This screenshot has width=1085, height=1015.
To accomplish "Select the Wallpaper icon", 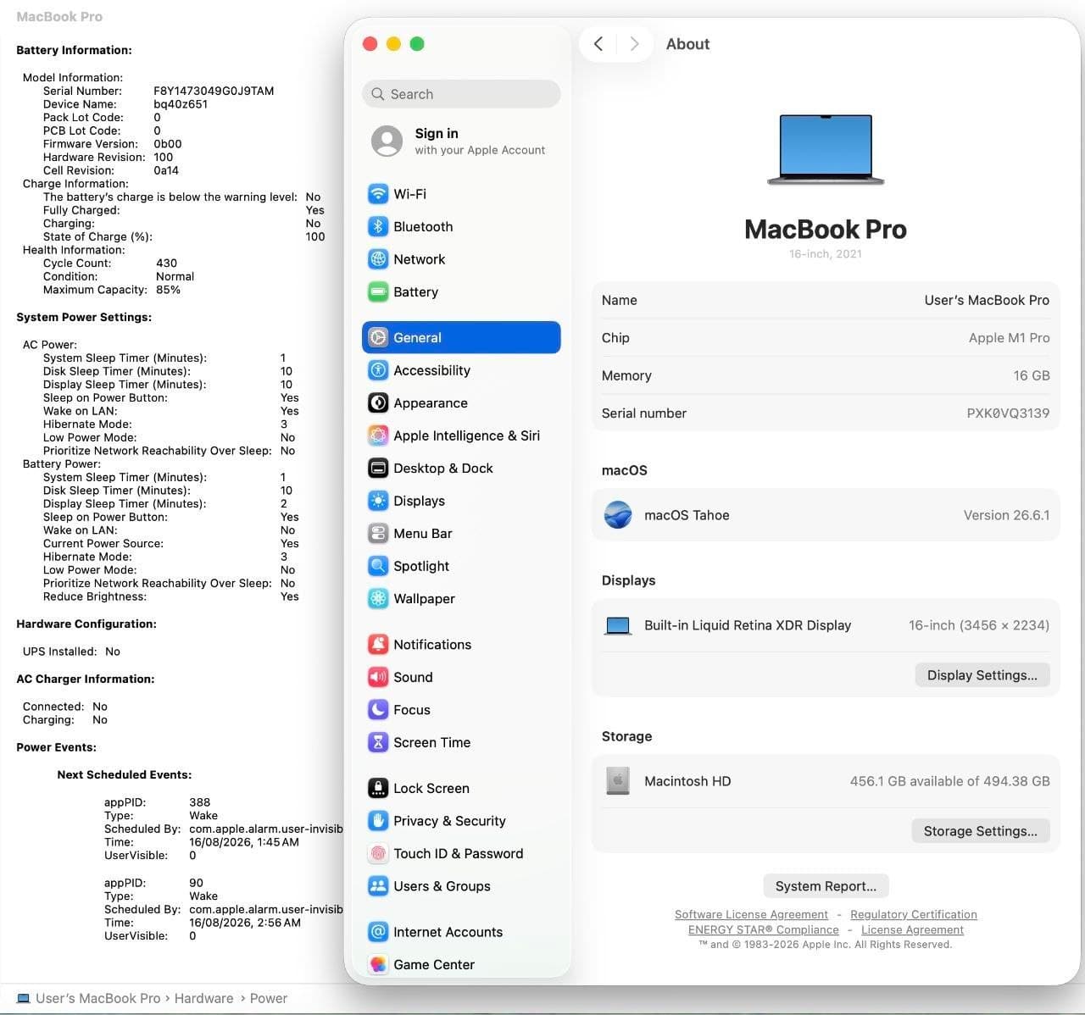I will pyautogui.click(x=378, y=598).
